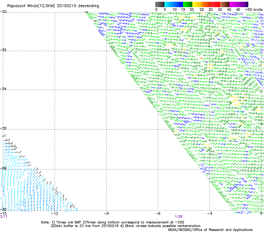Click the red 30-35 knots legend swatch

click(215, 4)
